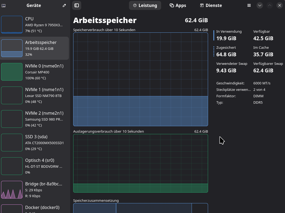Click the Speicherverbrauch memory usage graph

click(140, 79)
